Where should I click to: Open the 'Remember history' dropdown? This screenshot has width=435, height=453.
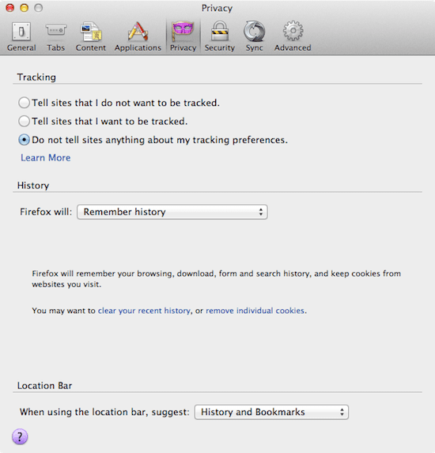pos(172,212)
